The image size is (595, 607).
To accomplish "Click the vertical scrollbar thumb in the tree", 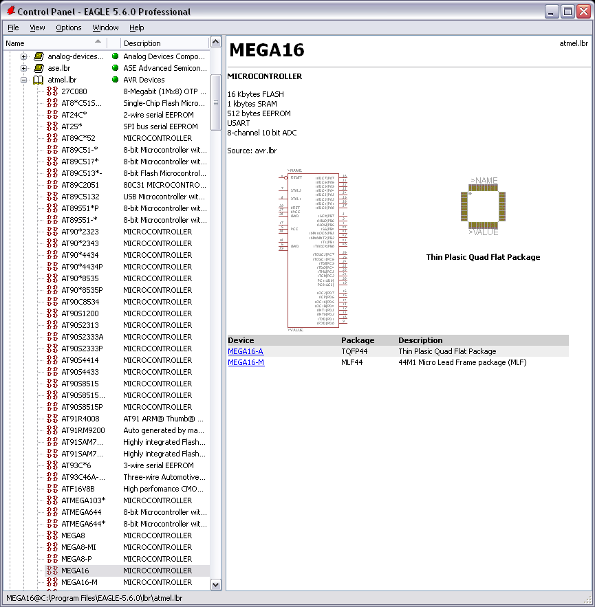I will tap(216, 102).
